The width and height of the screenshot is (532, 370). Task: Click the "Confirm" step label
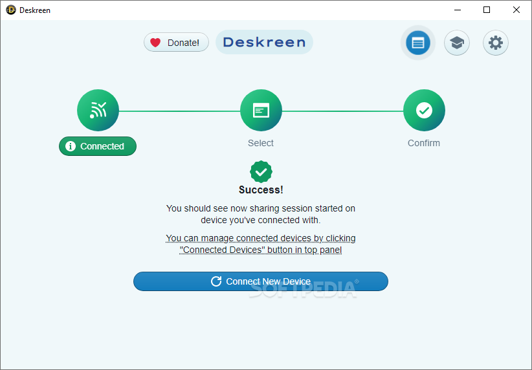(424, 143)
